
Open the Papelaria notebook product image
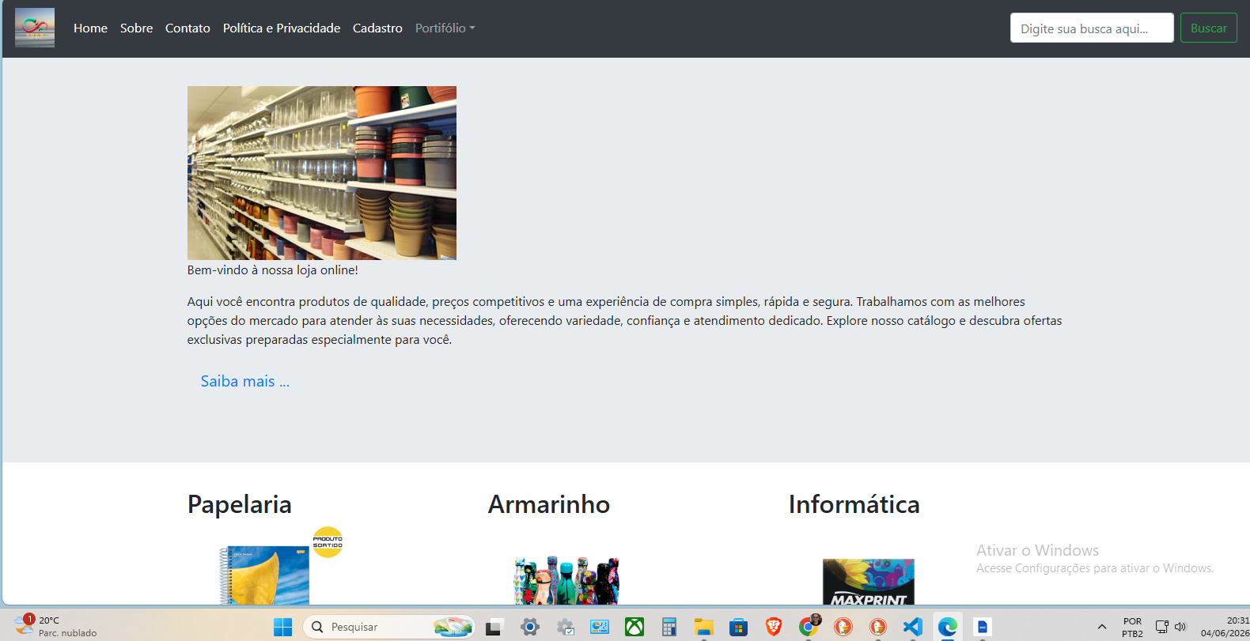coord(264,575)
